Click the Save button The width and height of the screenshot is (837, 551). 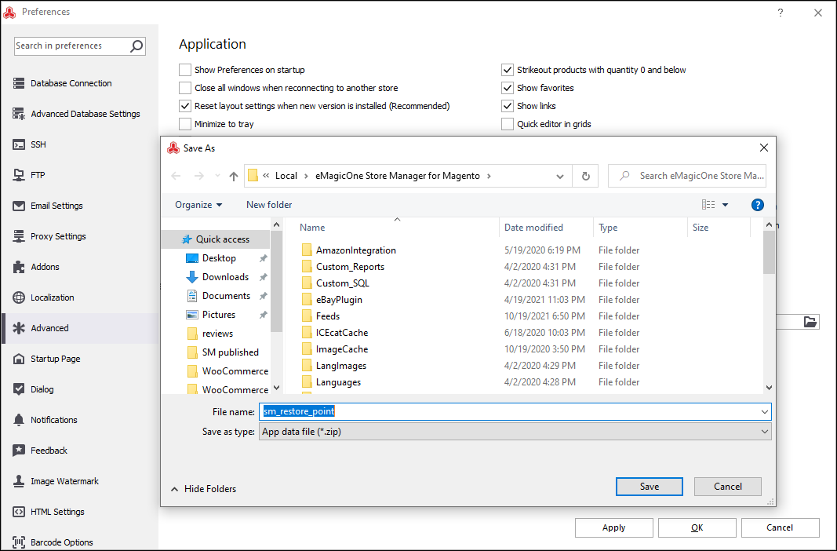tap(649, 487)
